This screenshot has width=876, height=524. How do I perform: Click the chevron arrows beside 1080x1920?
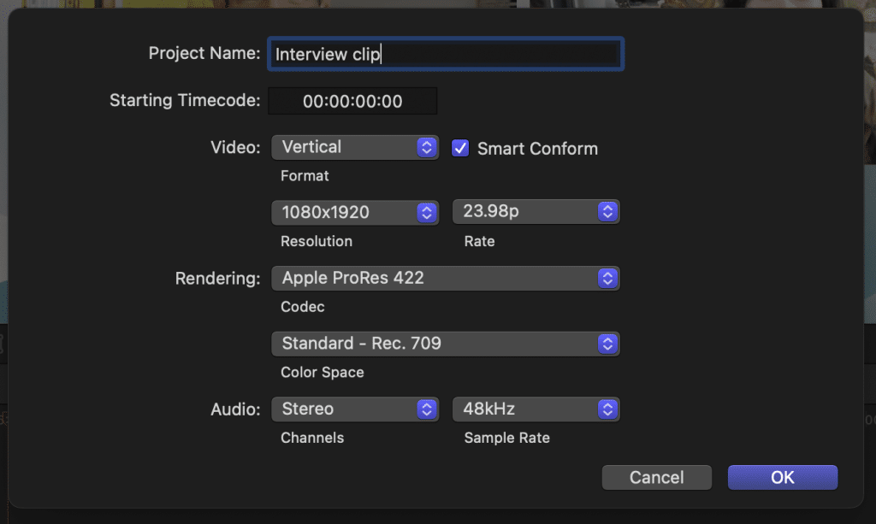[x=426, y=212]
